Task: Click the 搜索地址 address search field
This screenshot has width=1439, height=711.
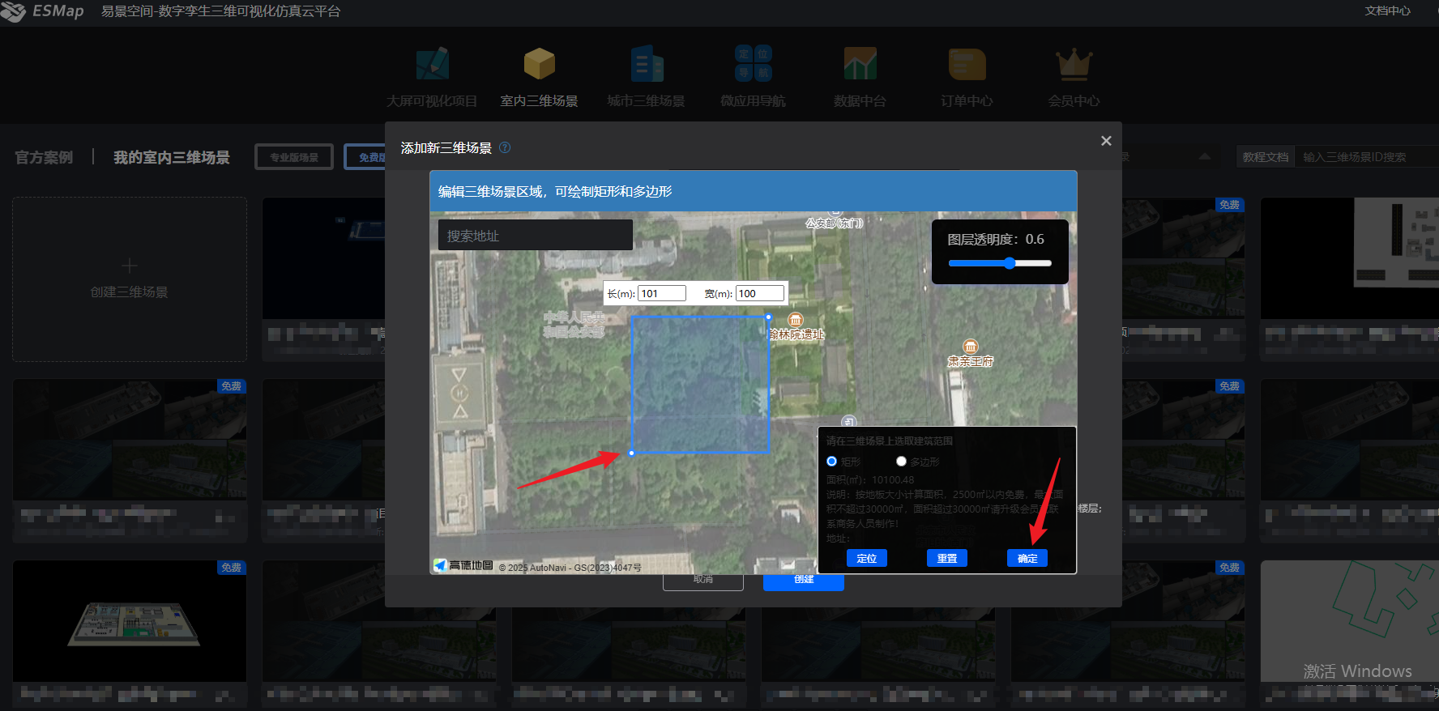Action: point(536,236)
